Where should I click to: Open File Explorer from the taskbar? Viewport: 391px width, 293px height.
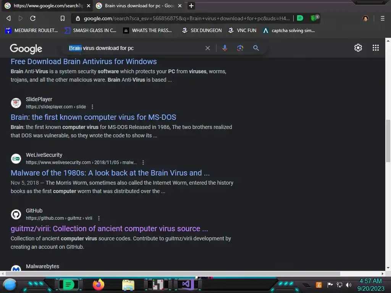pyautogui.click(x=128, y=285)
